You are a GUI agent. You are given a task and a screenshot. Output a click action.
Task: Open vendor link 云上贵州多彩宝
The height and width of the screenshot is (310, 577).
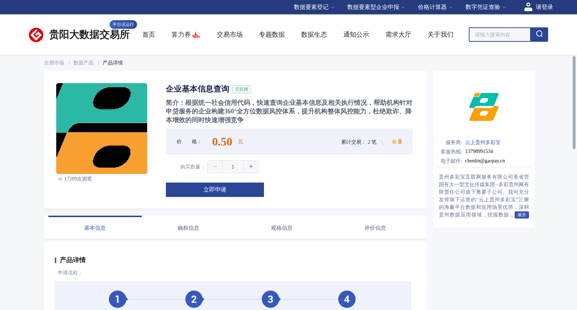coord(483,143)
